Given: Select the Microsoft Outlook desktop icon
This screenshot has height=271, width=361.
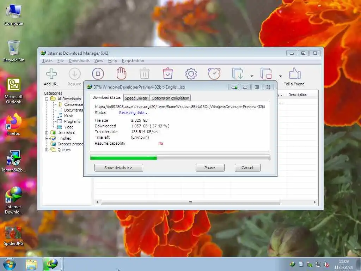Looking at the screenshot, I should 14,91.
